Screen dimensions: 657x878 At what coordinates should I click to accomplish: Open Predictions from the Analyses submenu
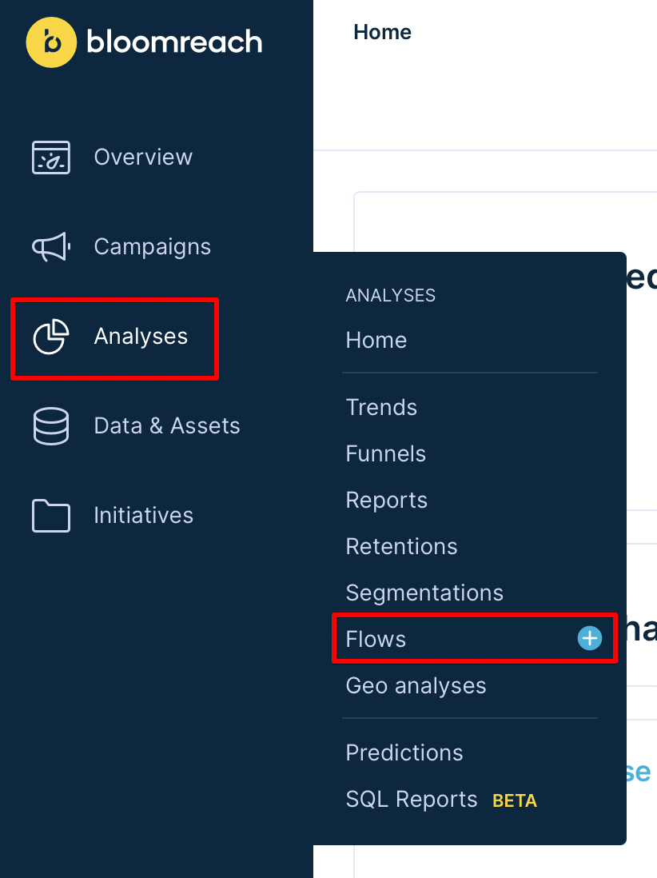pyautogui.click(x=404, y=753)
